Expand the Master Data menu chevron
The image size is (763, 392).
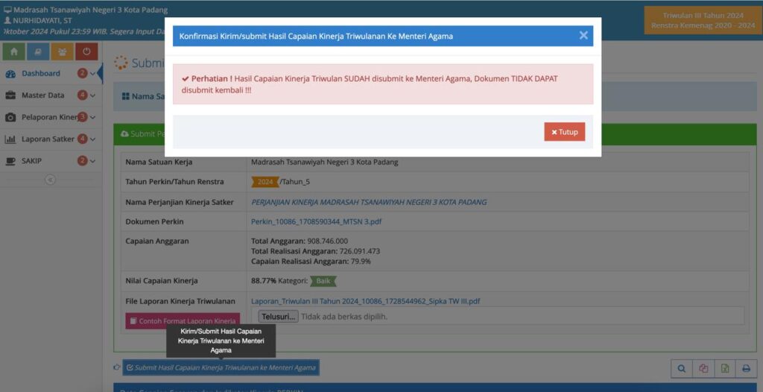(x=93, y=95)
